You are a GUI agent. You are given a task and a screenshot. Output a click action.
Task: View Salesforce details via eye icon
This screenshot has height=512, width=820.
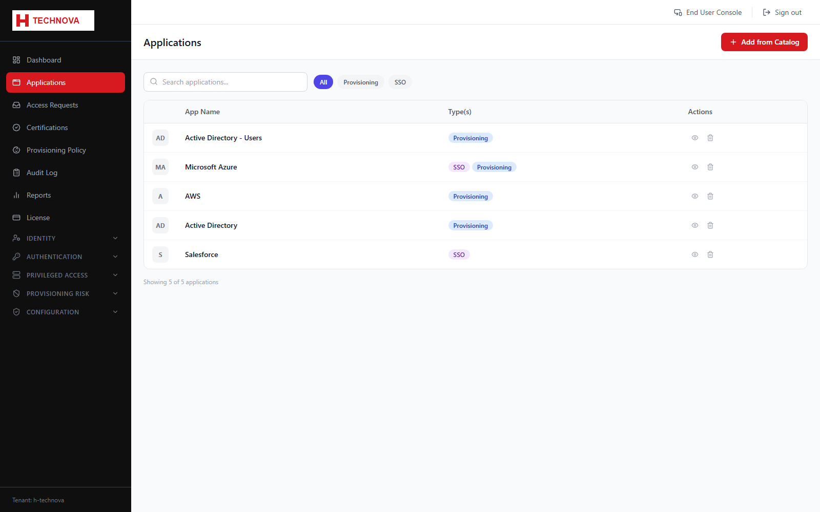[x=695, y=254]
